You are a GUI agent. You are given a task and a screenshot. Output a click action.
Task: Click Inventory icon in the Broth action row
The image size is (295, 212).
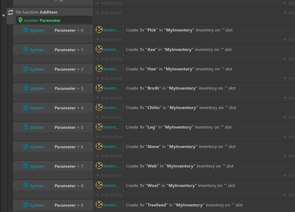point(99,88)
